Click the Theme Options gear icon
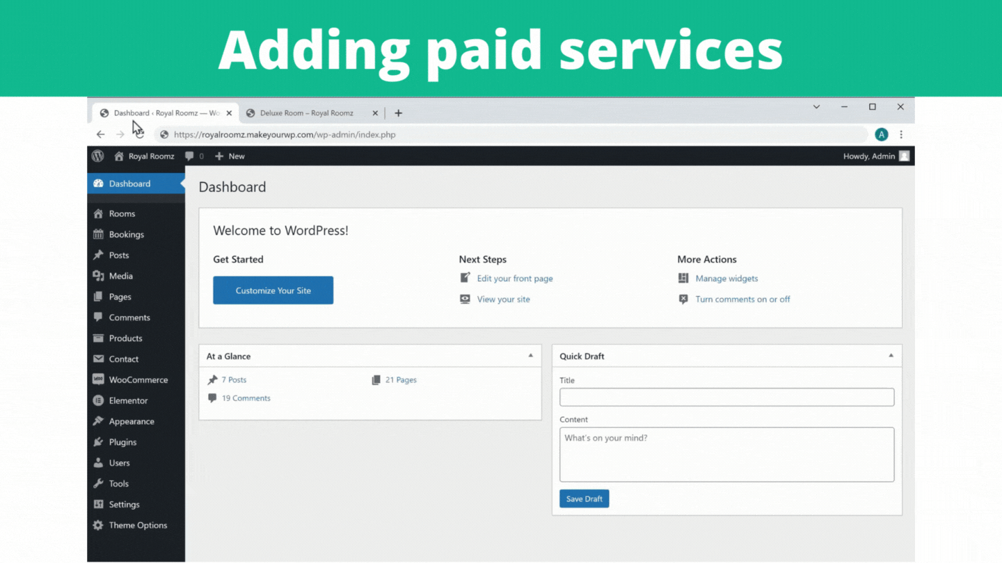This screenshot has height=563, width=1002. (x=98, y=525)
